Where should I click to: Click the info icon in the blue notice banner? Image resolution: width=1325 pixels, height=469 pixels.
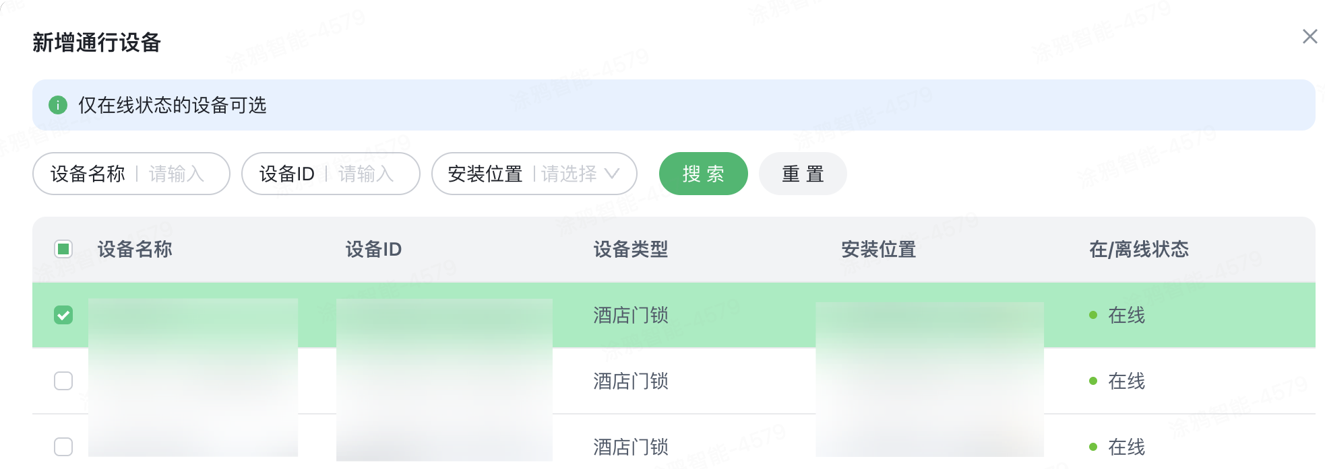point(58,105)
